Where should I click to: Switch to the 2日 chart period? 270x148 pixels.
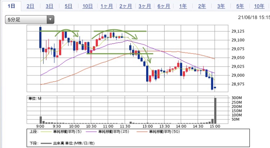coord(30,6)
